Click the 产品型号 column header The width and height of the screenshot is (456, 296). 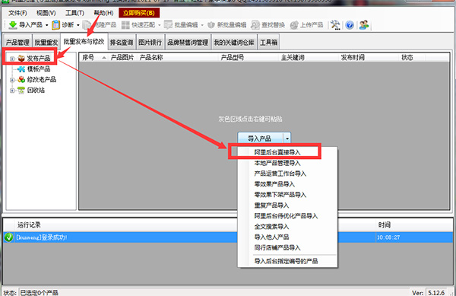click(x=249, y=57)
